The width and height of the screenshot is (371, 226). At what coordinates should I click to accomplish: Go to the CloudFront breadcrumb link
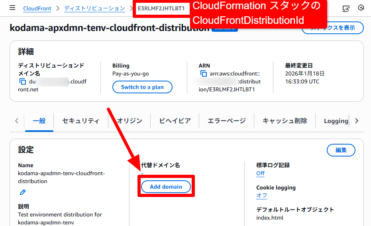click(37, 8)
